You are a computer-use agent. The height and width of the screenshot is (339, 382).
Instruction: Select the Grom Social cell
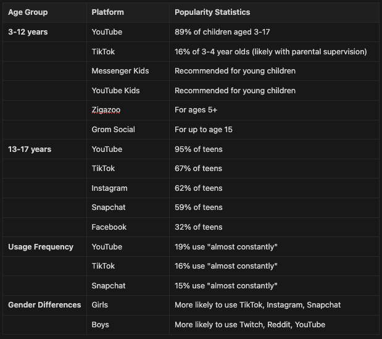tap(113, 130)
